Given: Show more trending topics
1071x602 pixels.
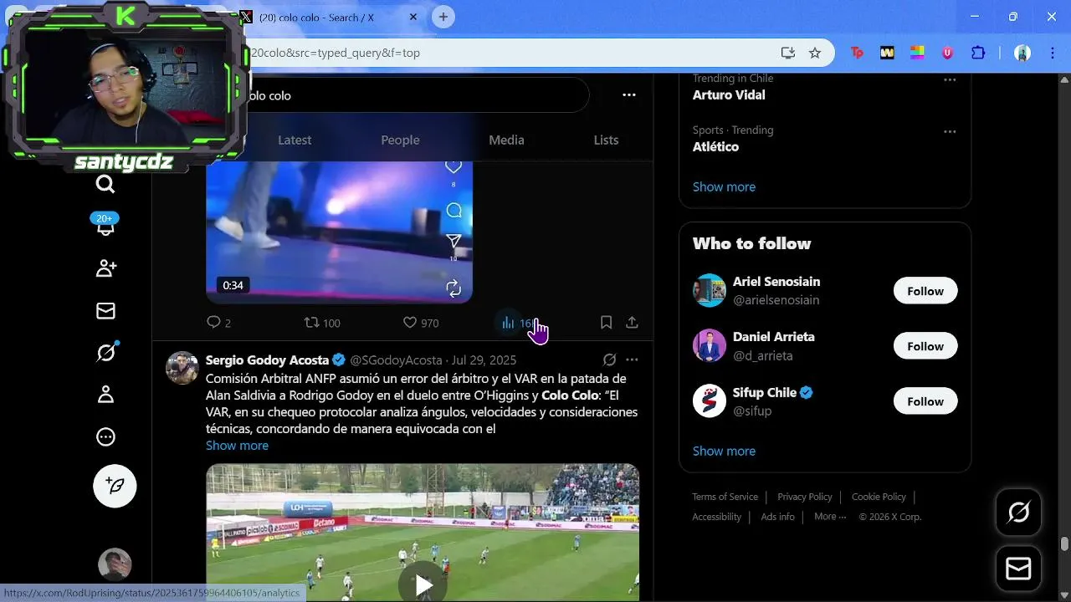Looking at the screenshot, I should pyautogui.click(x=724, y=186).
